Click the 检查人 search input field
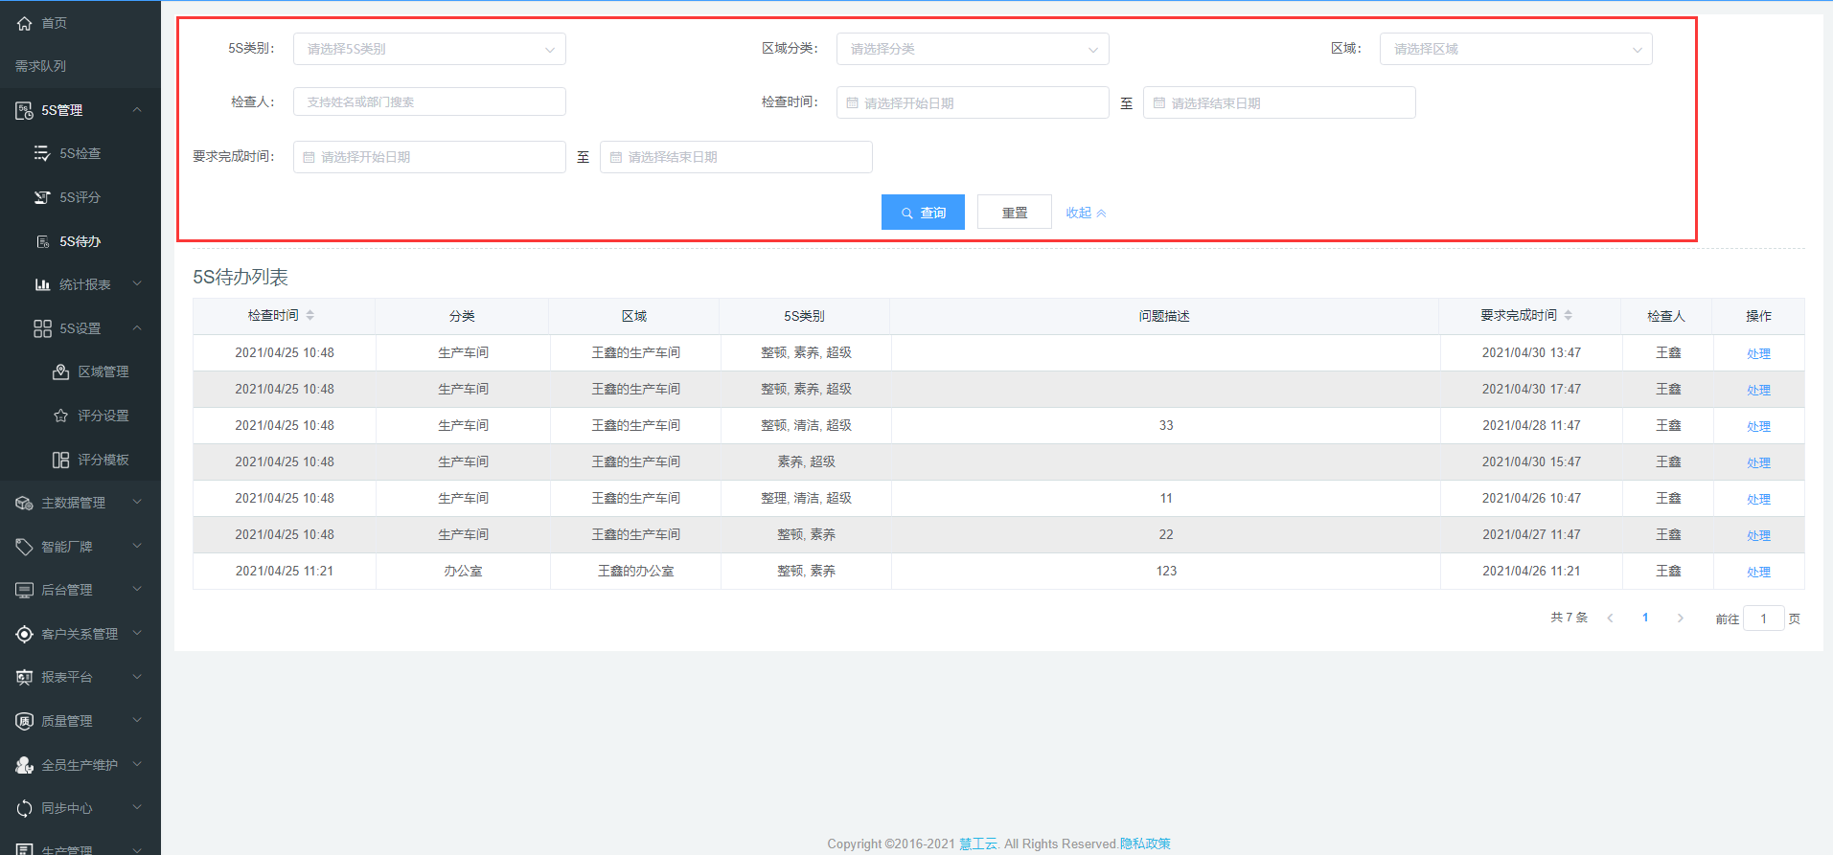The height and width of the screenshot is (855, 1833). (428, 101)
